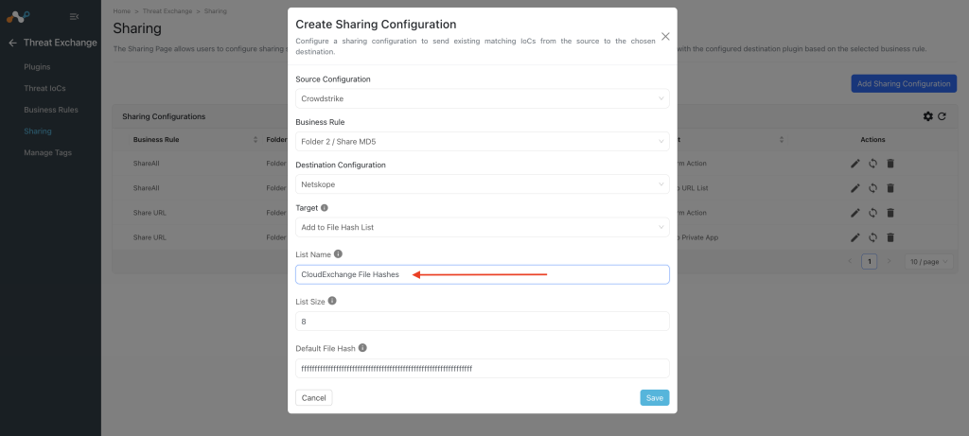Edit the second ShareAll row

[855, 188]
